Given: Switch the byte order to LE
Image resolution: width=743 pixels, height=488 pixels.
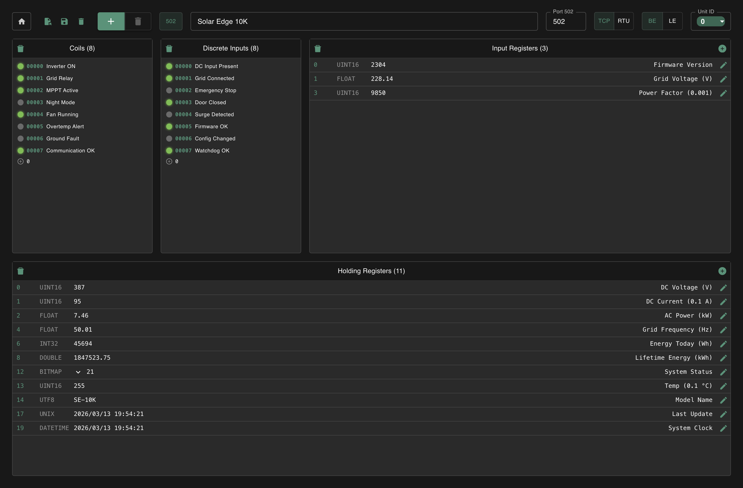Looking at the screenshot, I should pos(672,21).
